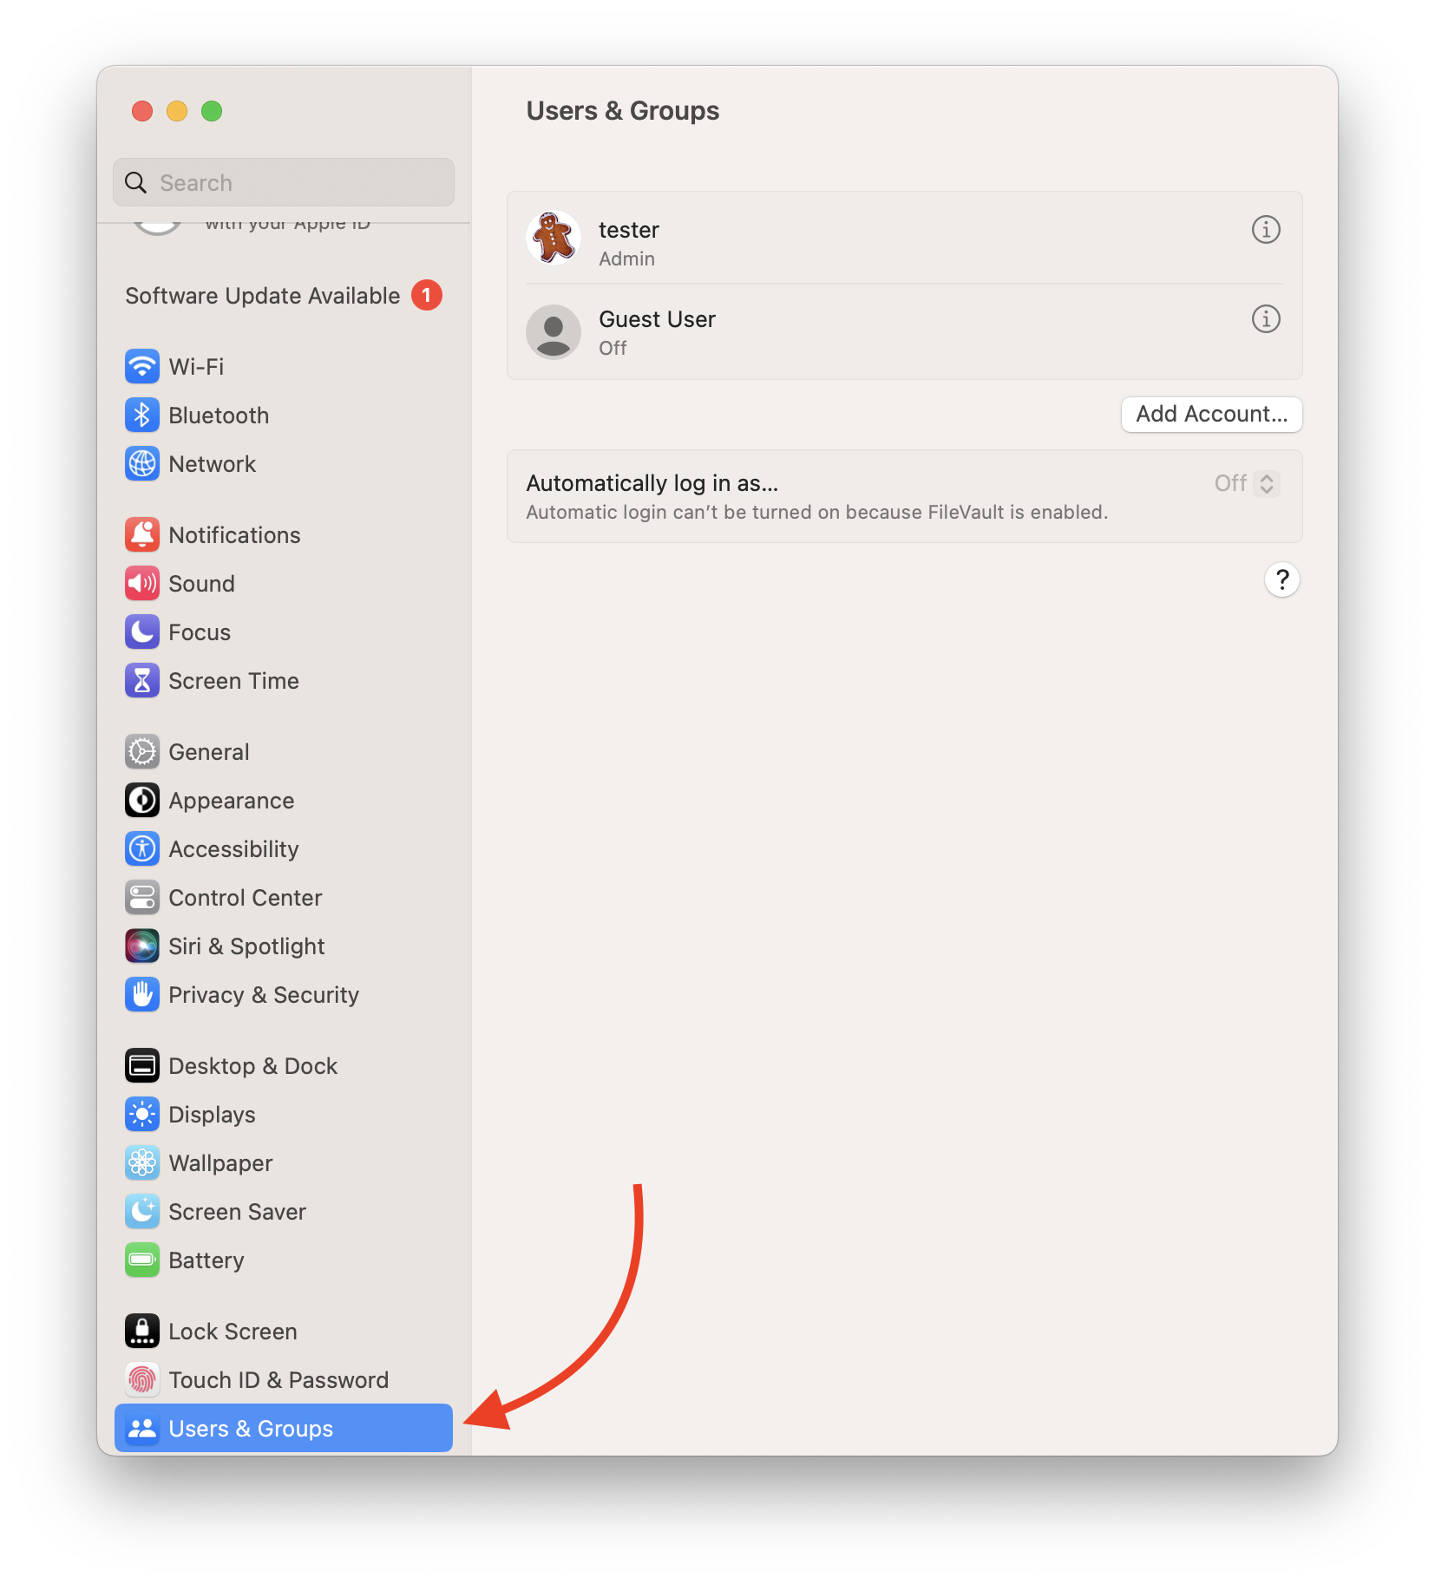Screen dimensions: 1435x1584
Task: Go to Sound label
Action: click(x=201, y=584)
